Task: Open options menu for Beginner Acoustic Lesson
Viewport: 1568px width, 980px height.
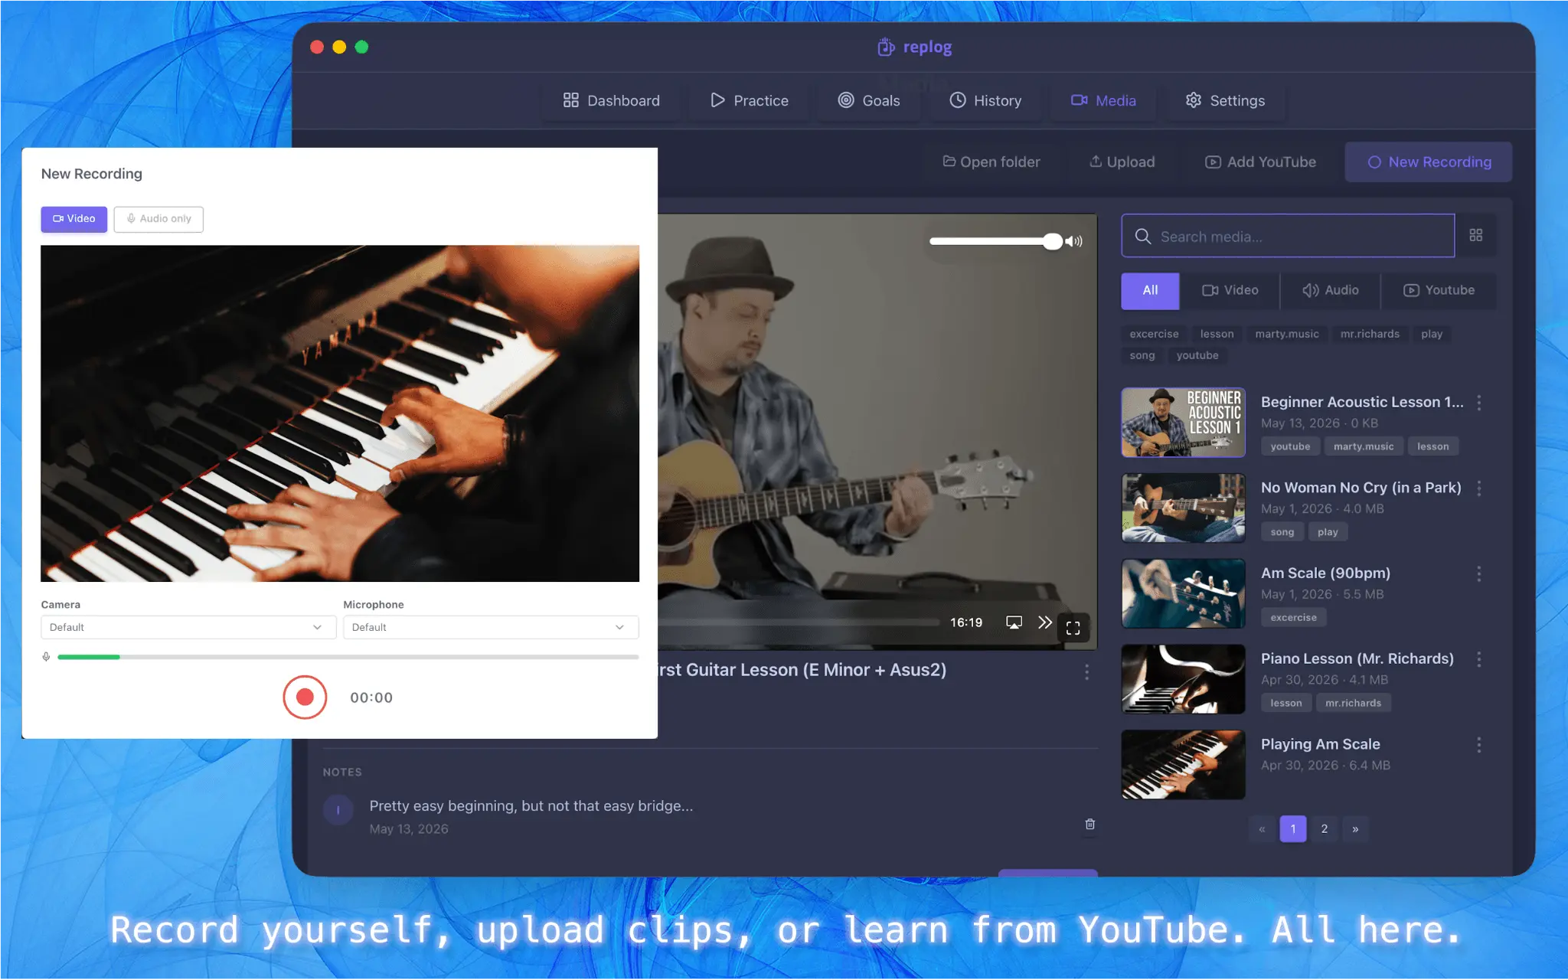Action: [x=1478, y=403]
